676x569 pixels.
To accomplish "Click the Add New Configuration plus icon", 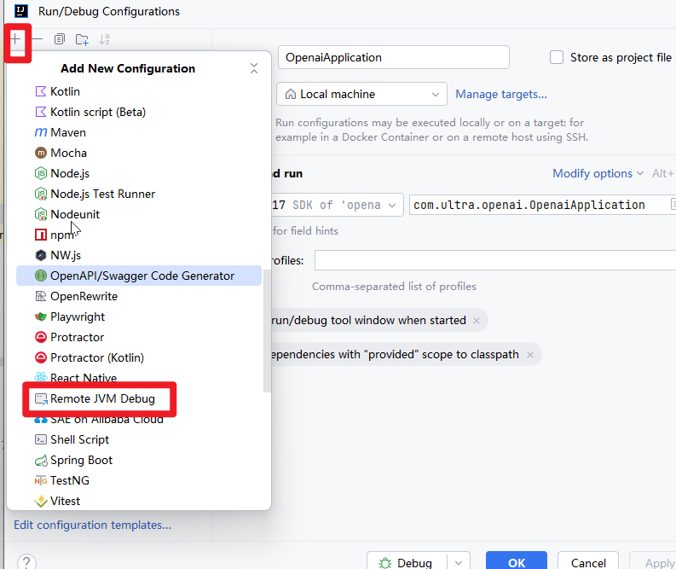I will click(15, 39).
